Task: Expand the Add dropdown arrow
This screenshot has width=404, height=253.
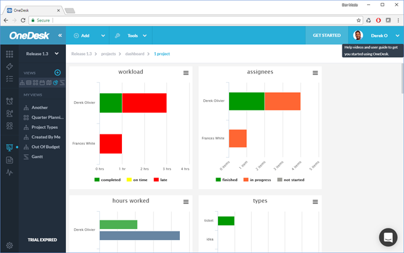Action: (x=103, y=36)
